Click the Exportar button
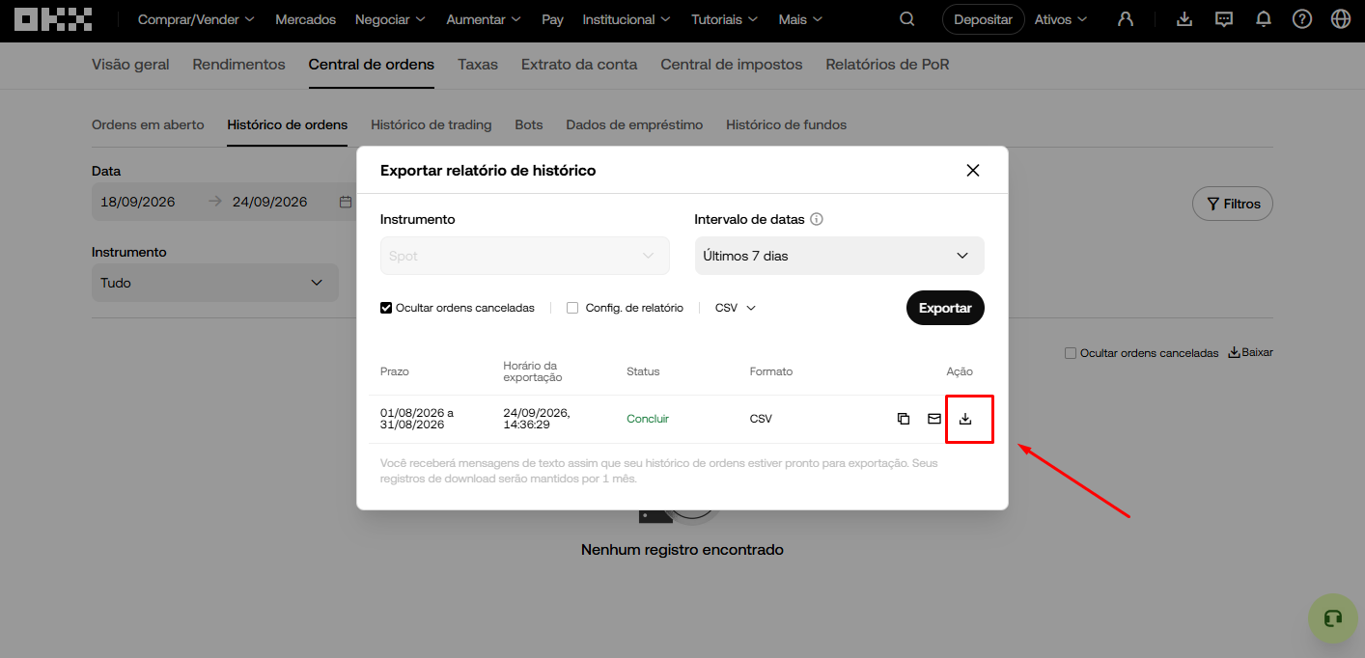 pos(945,308)
